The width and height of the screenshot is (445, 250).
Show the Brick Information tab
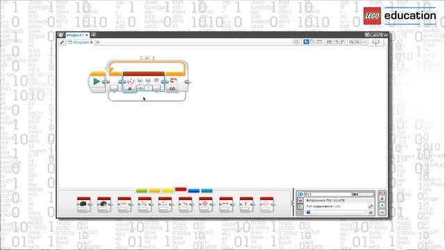[300, 194]
